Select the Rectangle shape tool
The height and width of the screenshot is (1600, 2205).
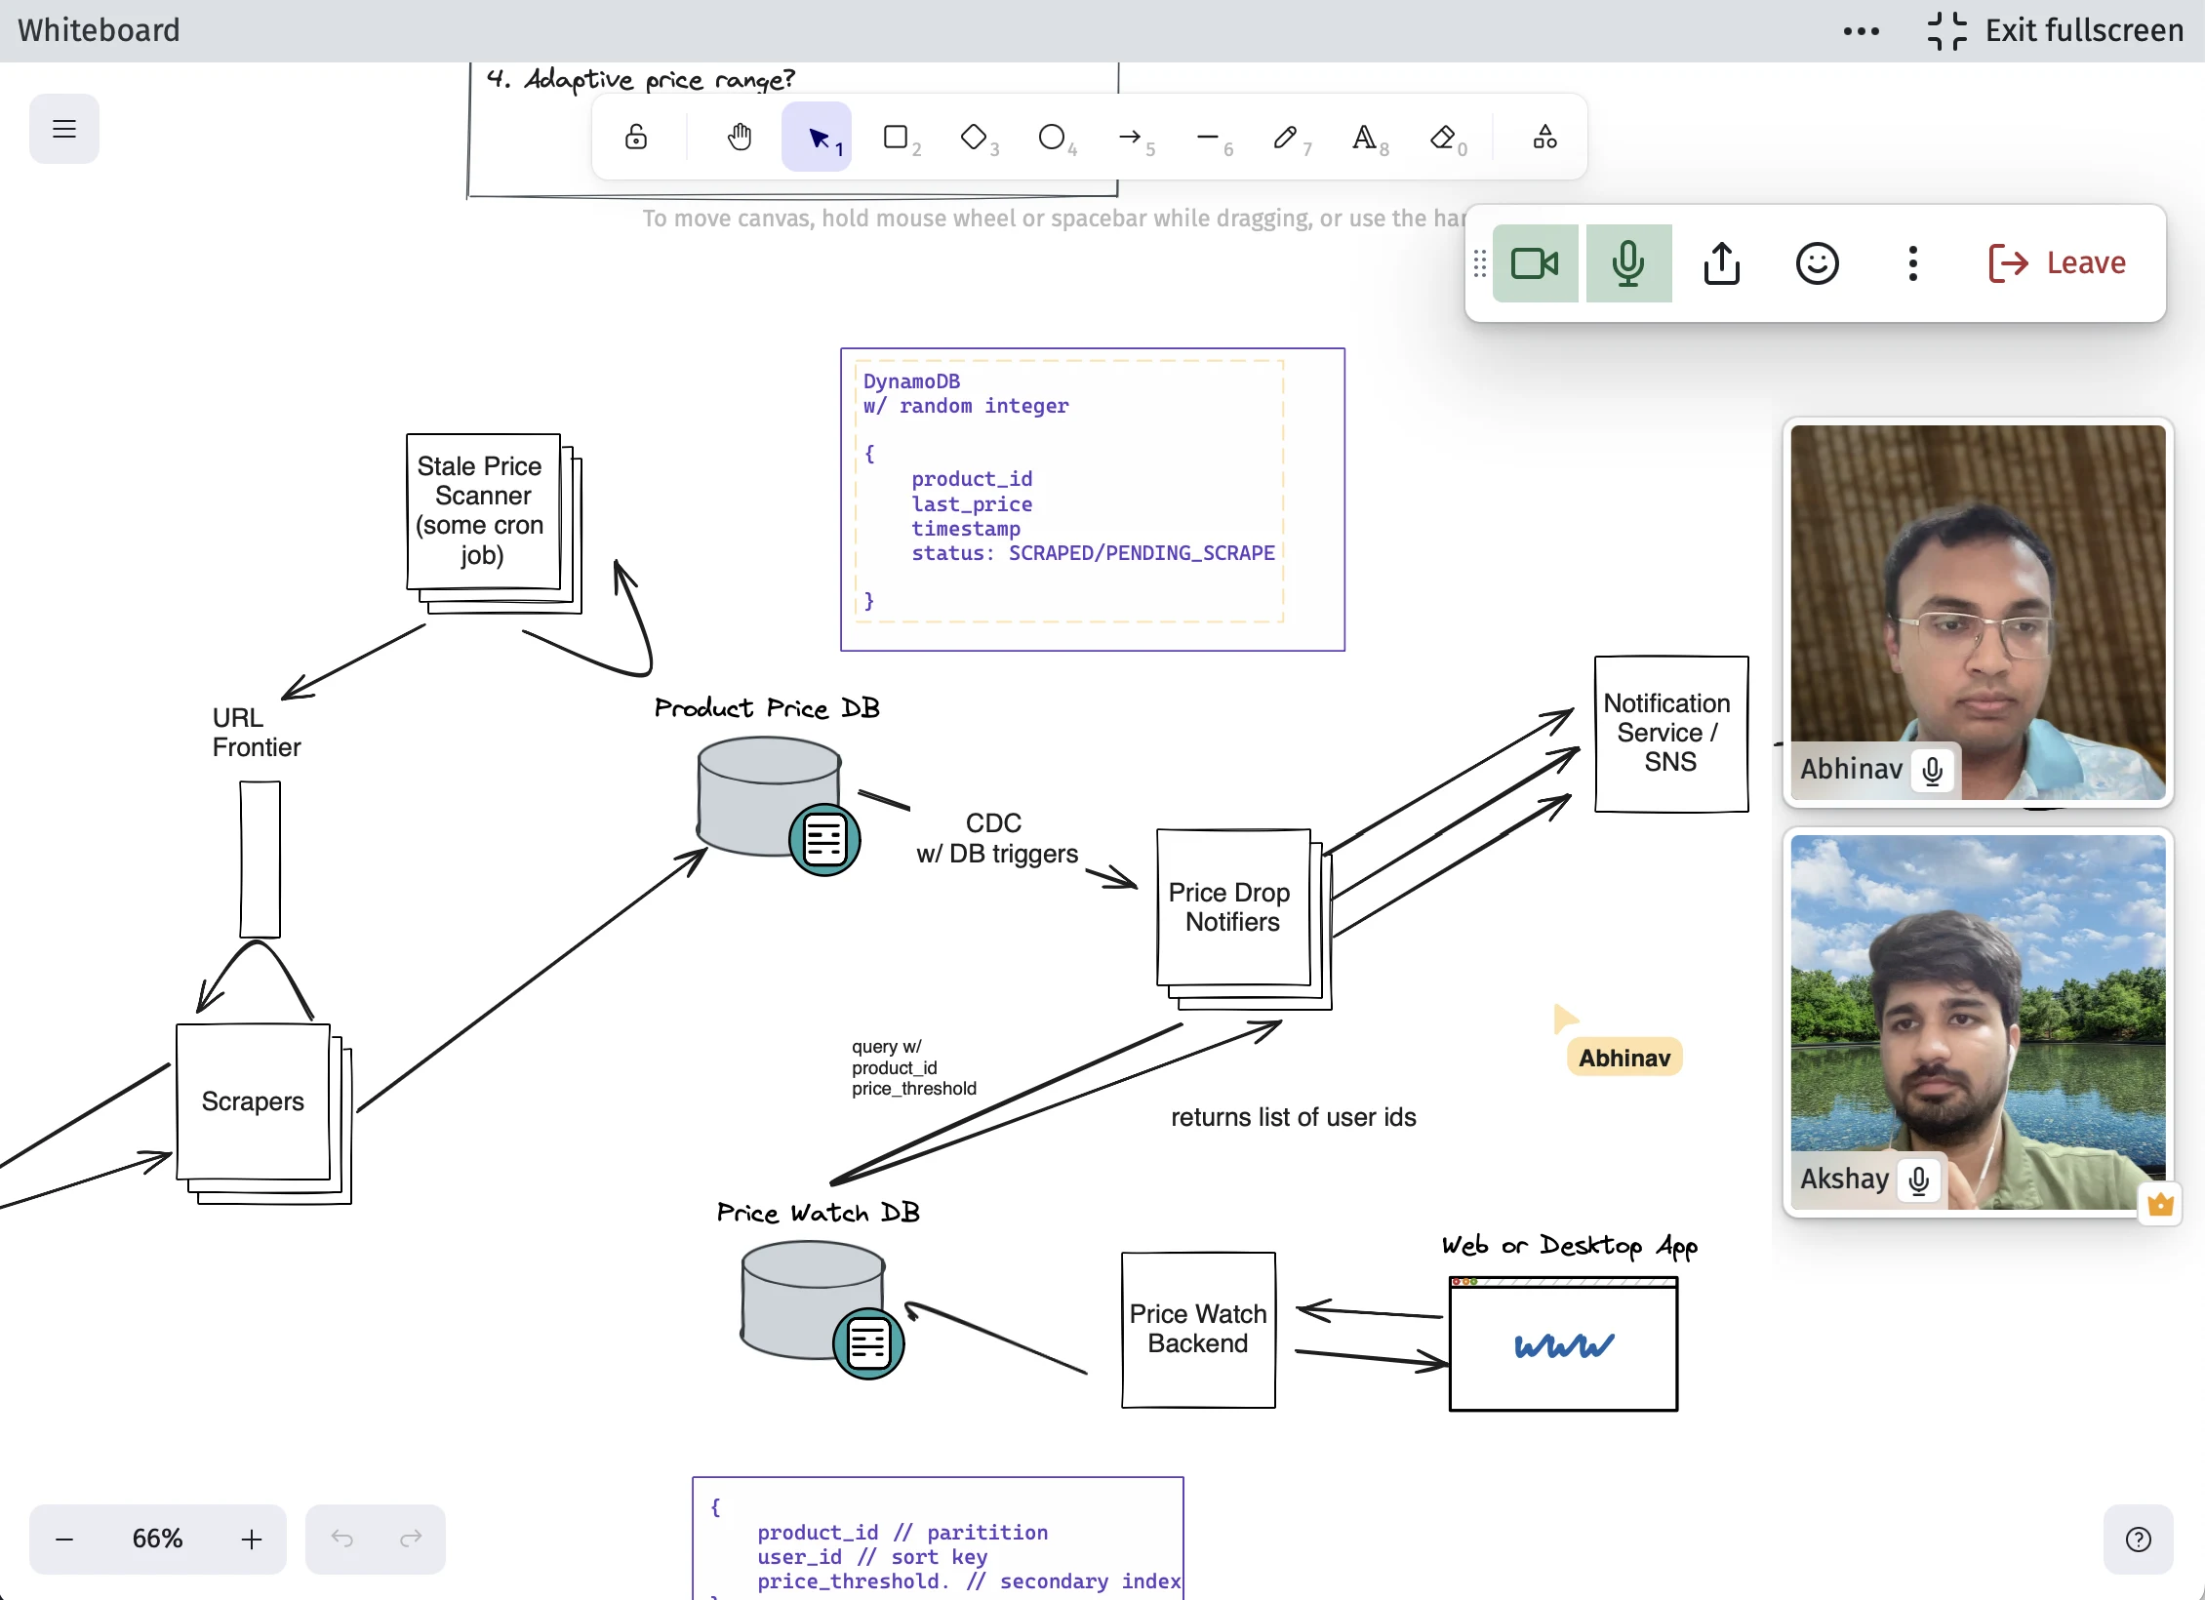(896, 138)
